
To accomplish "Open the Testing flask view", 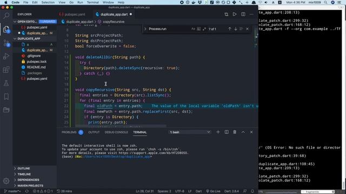I will [x=6, y=83].
